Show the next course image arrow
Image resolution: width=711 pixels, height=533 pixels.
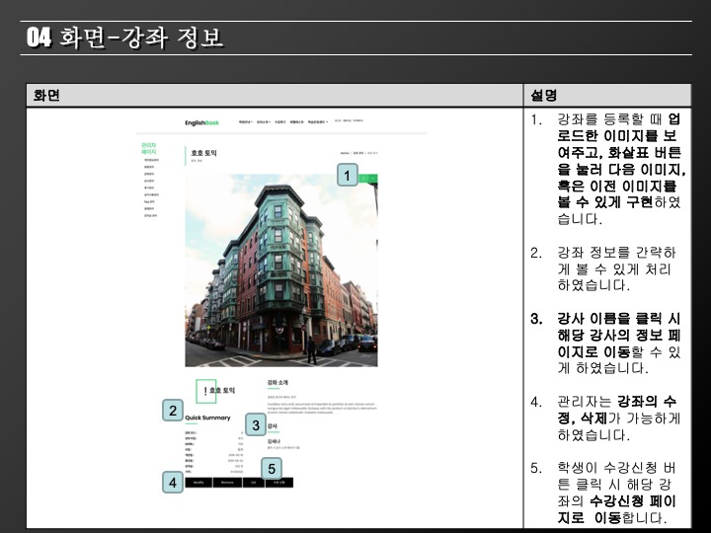pos(372,179)
